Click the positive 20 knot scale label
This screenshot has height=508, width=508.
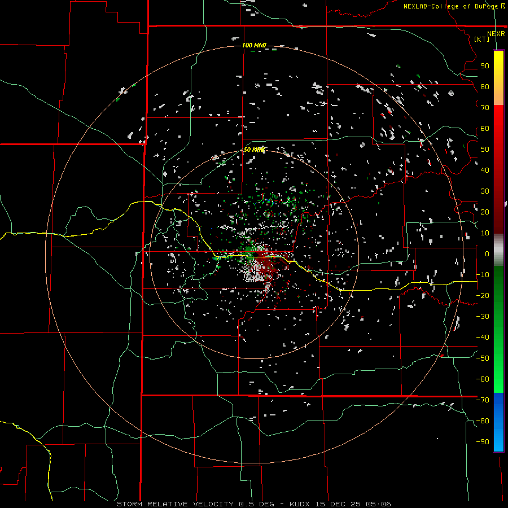pyautogui.click(x=485, y=212)
